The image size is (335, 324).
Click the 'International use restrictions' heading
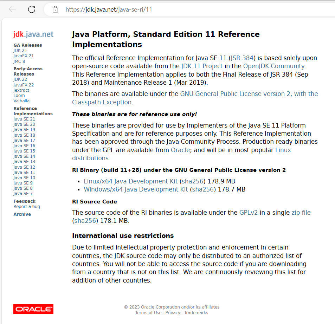coord(123,235)
